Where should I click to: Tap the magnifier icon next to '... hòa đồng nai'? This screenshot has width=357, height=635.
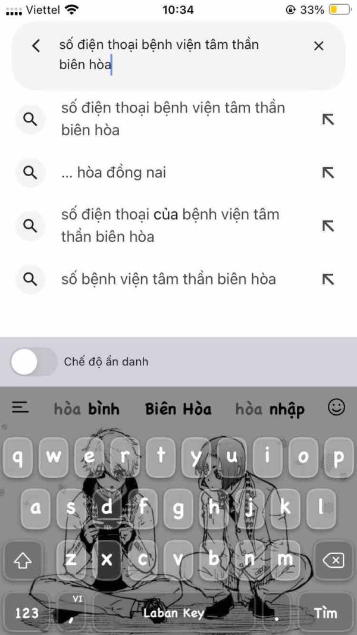click(x=30, y=173)
